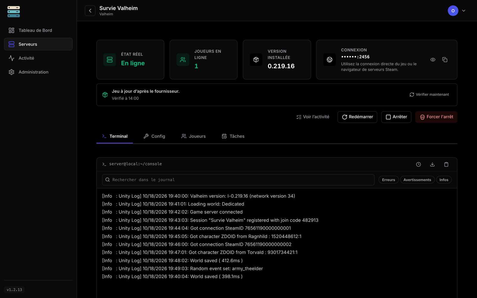Toggle the Infos log filter
477x298 pixels.
click(x=444, y=180)
